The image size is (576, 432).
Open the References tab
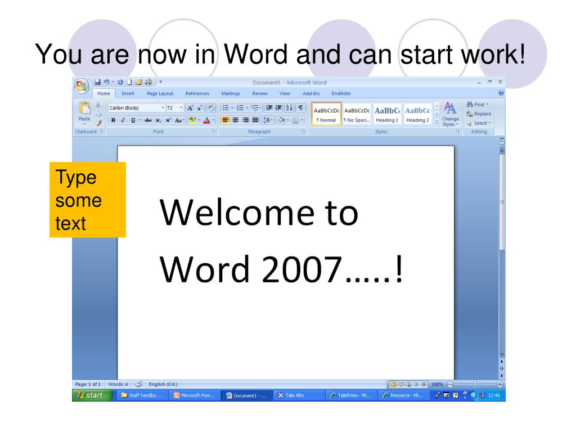[197, 94]
